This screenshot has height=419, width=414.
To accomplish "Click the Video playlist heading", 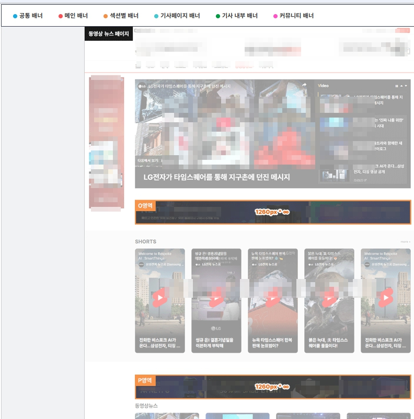I will 323,86.
